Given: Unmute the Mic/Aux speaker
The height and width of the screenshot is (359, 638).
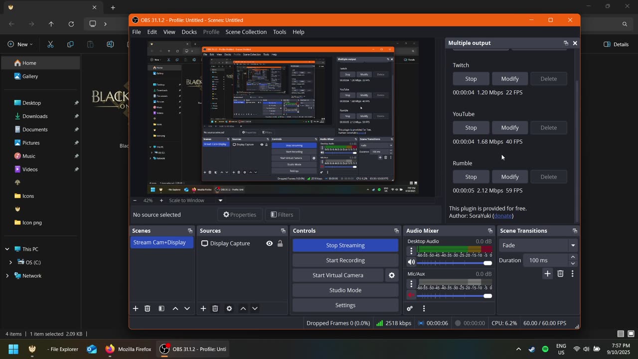Looking at the screenshot, I should [x=411, y=295].
